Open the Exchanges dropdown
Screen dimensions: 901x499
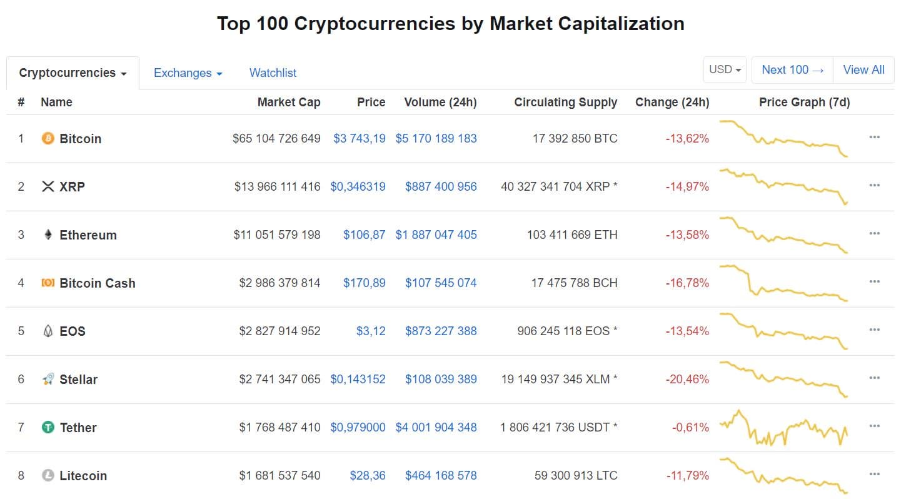point(187,73)
